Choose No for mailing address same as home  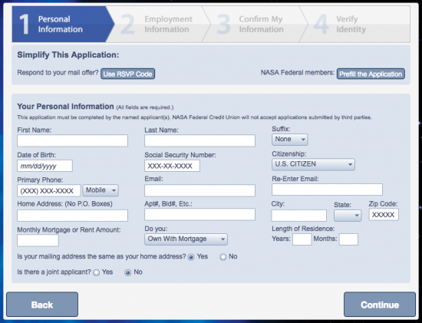223,257
